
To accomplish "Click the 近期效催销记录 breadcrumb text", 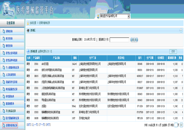I will point(44,23).
